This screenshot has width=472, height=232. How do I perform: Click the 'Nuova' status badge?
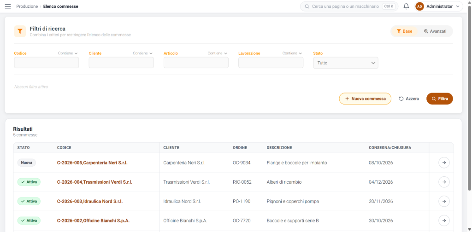coord(26,162)
